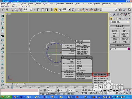The image size is (132, 99).
Task: Click the 茶壶 teapot primitive button
Action: click(115, 42)
